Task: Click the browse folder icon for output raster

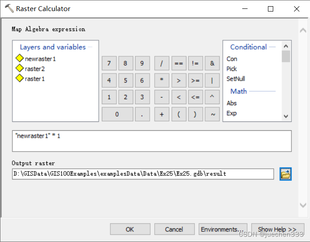Action: 286,174
